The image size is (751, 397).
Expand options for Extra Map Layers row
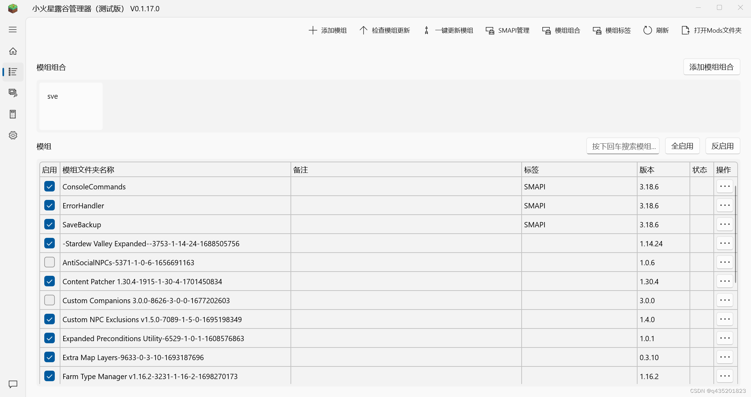tap(724, 357)
